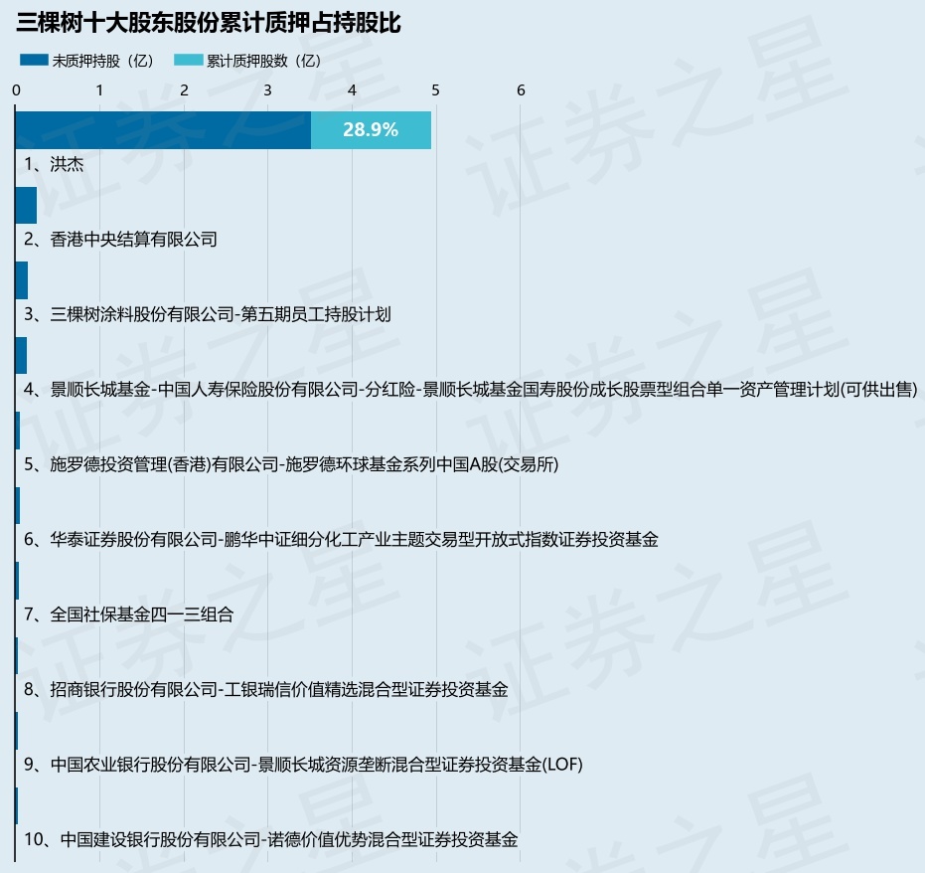This screenshot has height=873, width=925.
Task: Toggle the 累计质押股数 legend swatch
Action: [188, 61]
